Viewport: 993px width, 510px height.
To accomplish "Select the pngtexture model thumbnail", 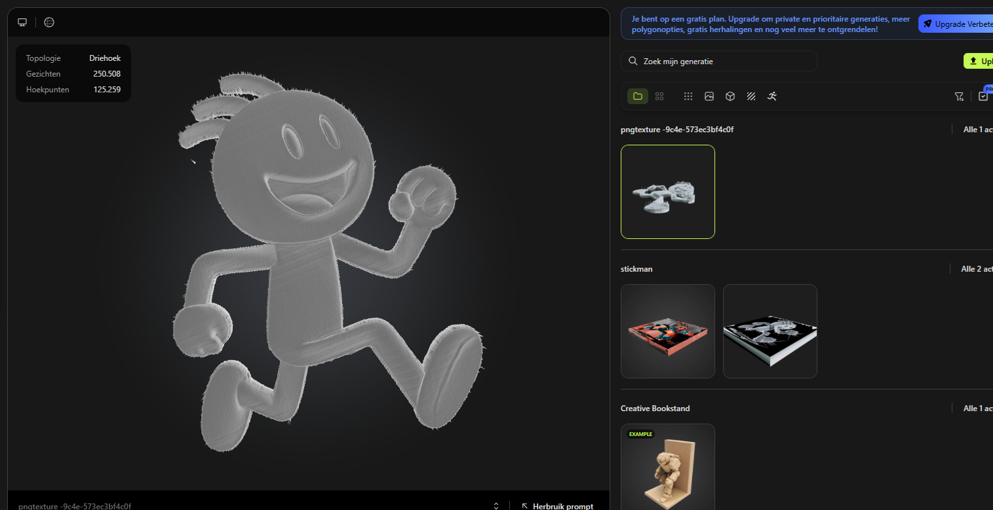I will 667,192.
